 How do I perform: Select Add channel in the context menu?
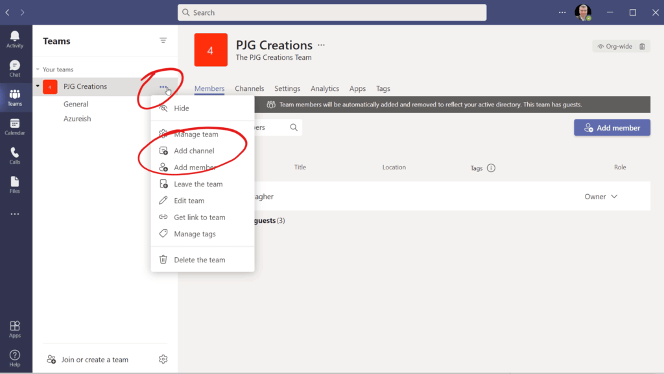(x=202, y=151)
